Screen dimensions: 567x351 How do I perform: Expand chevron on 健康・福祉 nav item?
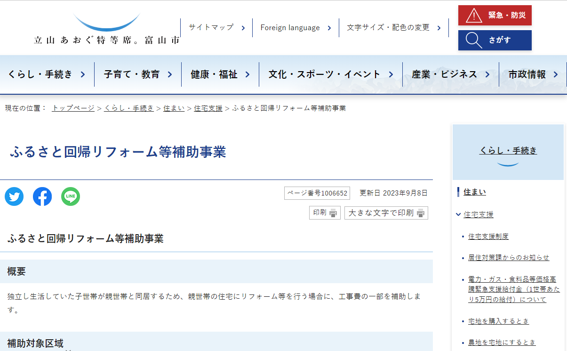pyautogui.click(x=248, y=74)
